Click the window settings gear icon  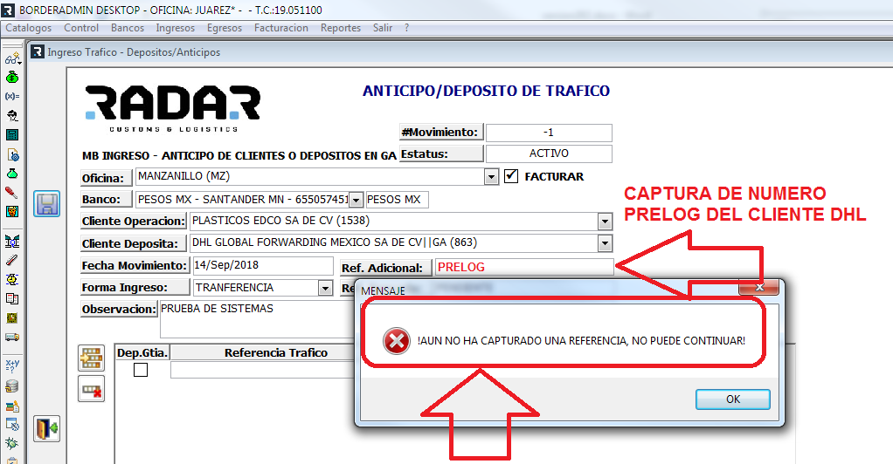coord(12,424)
